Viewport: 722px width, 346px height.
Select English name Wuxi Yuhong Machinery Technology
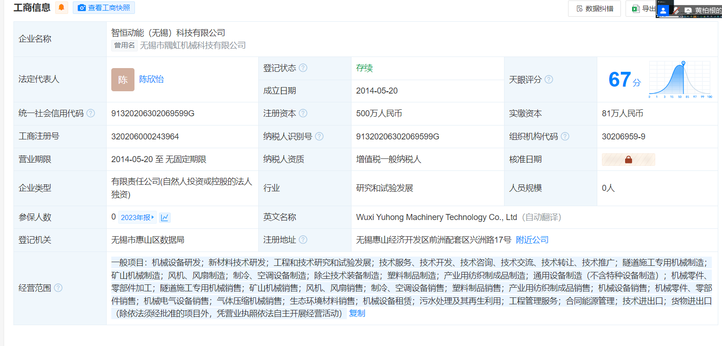pos(436,217)
